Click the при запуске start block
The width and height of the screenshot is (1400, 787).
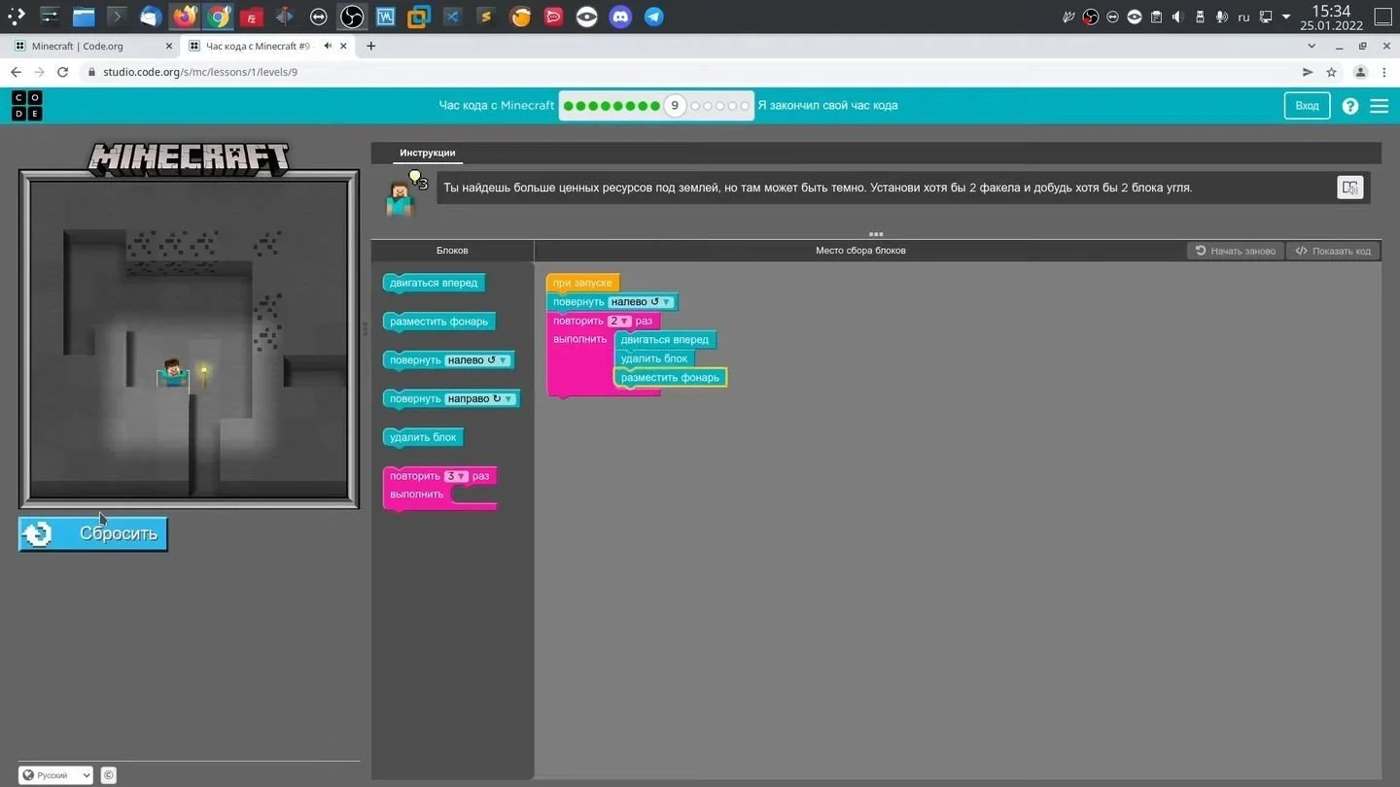pos(582,283)
